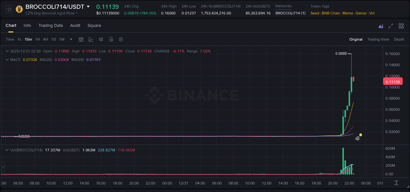
Task: Collapse the MA indicator row chevron
Action: 7,60
